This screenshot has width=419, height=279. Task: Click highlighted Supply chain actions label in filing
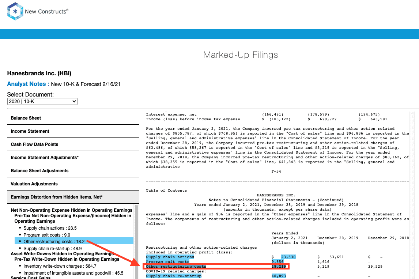(x=170, y=257)
